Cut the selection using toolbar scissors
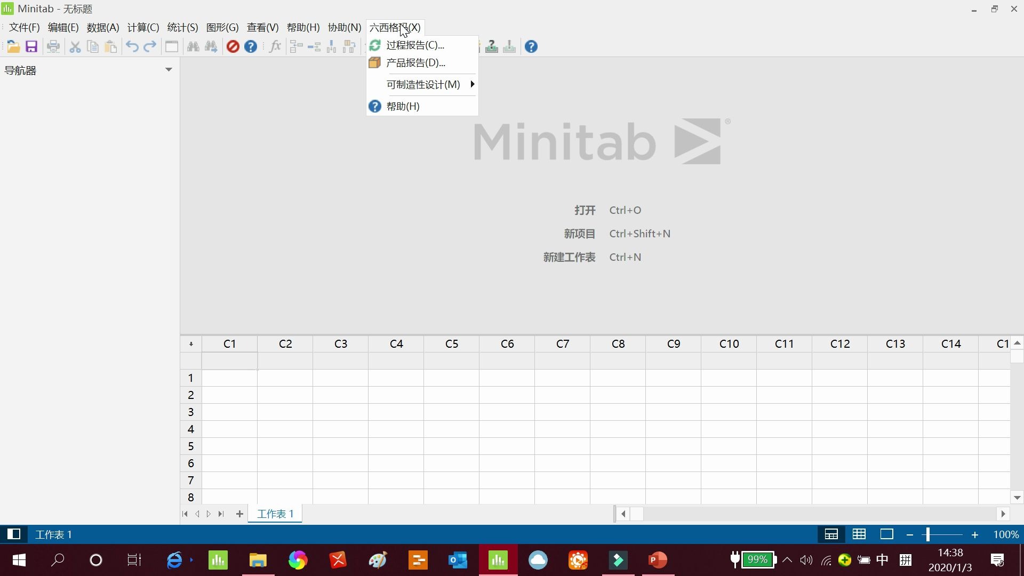1024x576 pixels. coord(75,46)
